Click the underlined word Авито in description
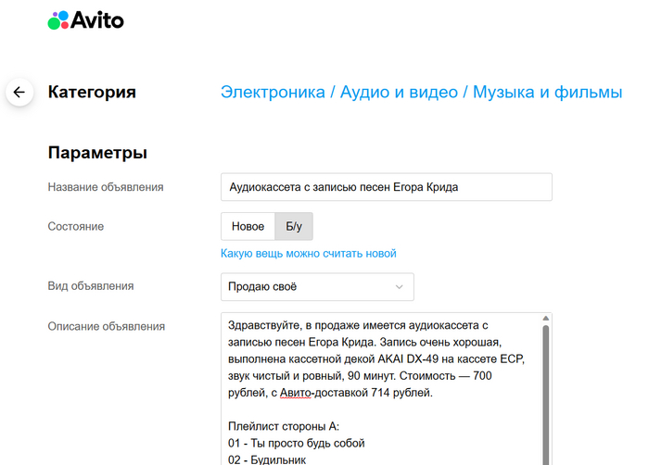 click(x=295, y=393)
